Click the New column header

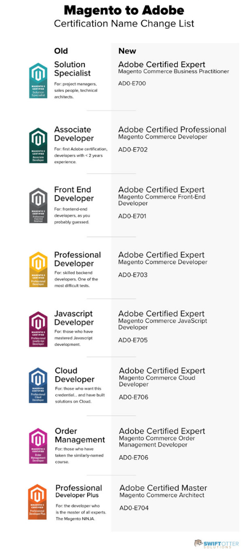tap(127, 51)
